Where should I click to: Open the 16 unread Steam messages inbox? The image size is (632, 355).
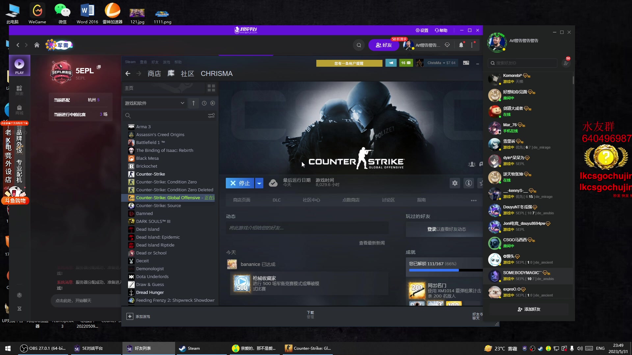click(x=406, y=63)
